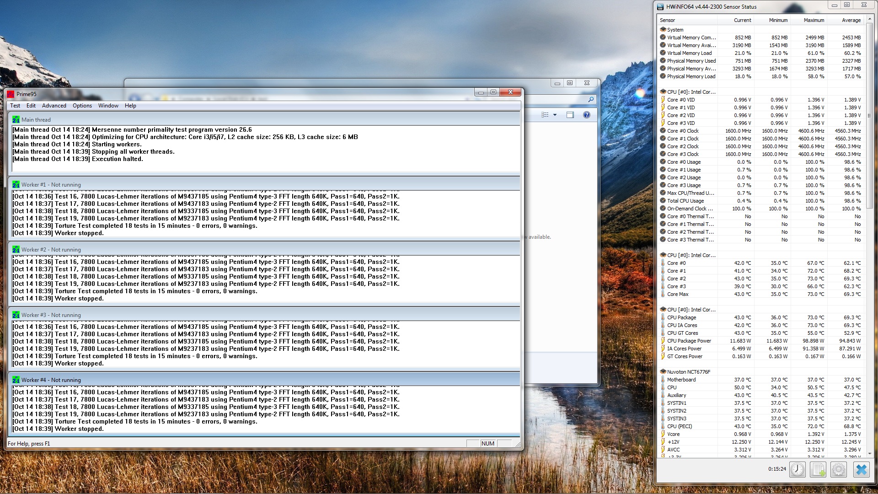Select the CPU Package Power row

pos(689,341)
